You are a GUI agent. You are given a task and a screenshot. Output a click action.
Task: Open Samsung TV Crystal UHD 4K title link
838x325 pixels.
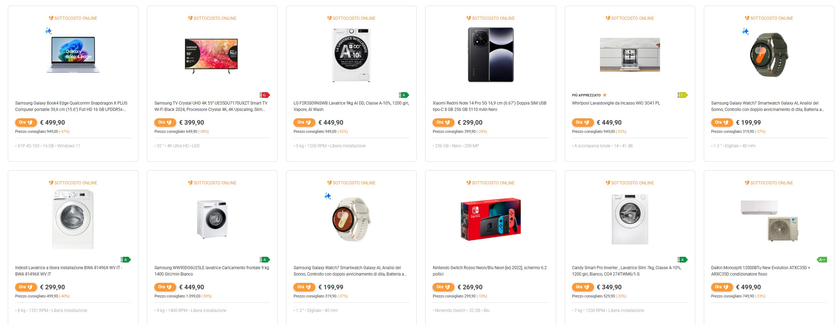click(210, 106)
